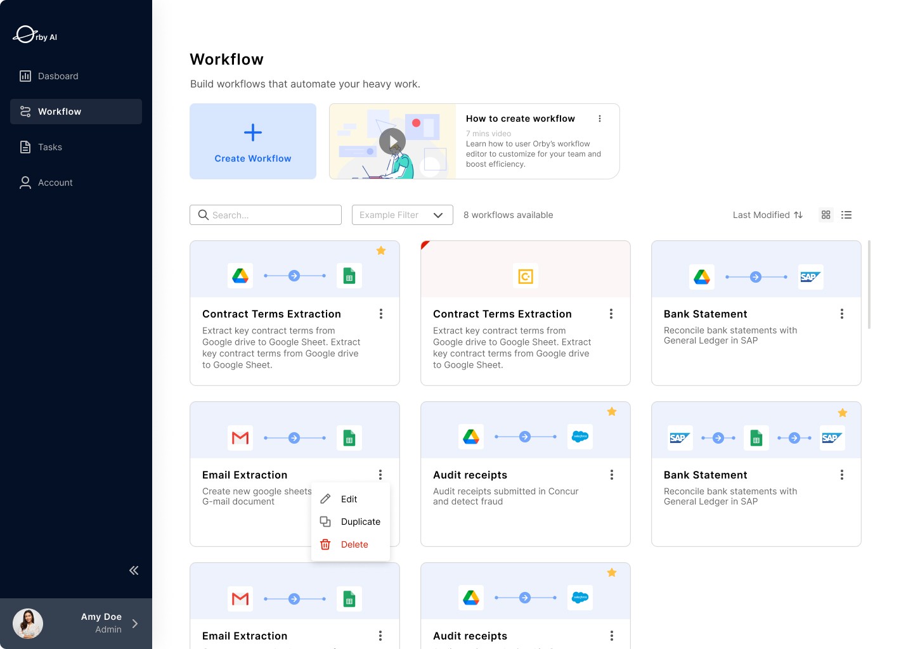Click the "8 workflows available" text
Screen dimensions: 913x649
coord(508,215)
